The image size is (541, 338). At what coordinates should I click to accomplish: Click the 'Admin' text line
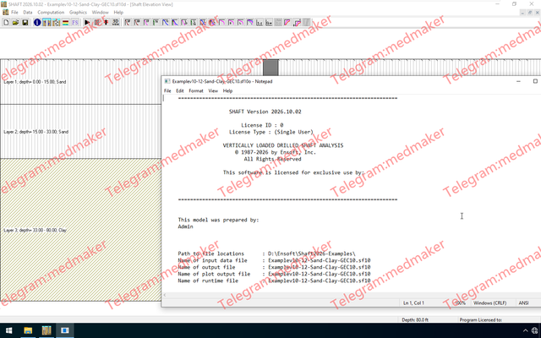coord(185,226)
